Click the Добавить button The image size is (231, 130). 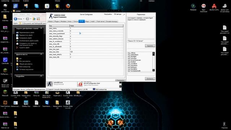[150, 79]
